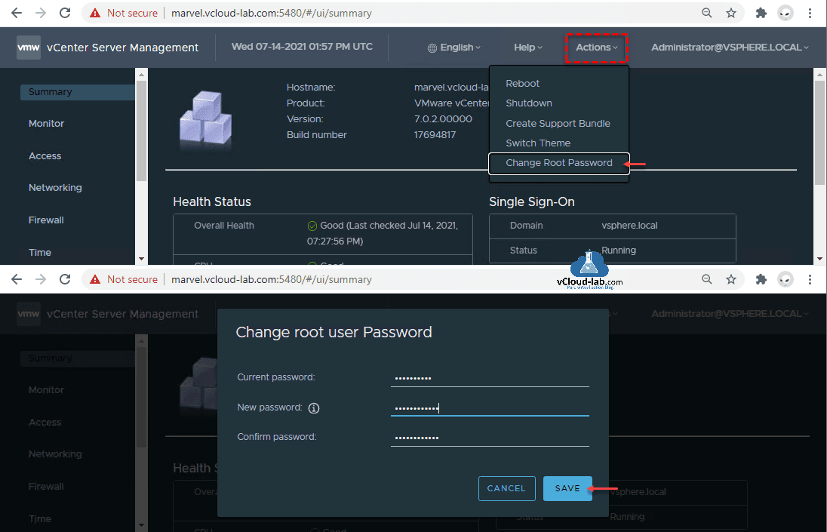The width and height of the screenshot is (827, 532).
Task: Choose Change Root Password from the Actions menu
Action: point(559,163)
